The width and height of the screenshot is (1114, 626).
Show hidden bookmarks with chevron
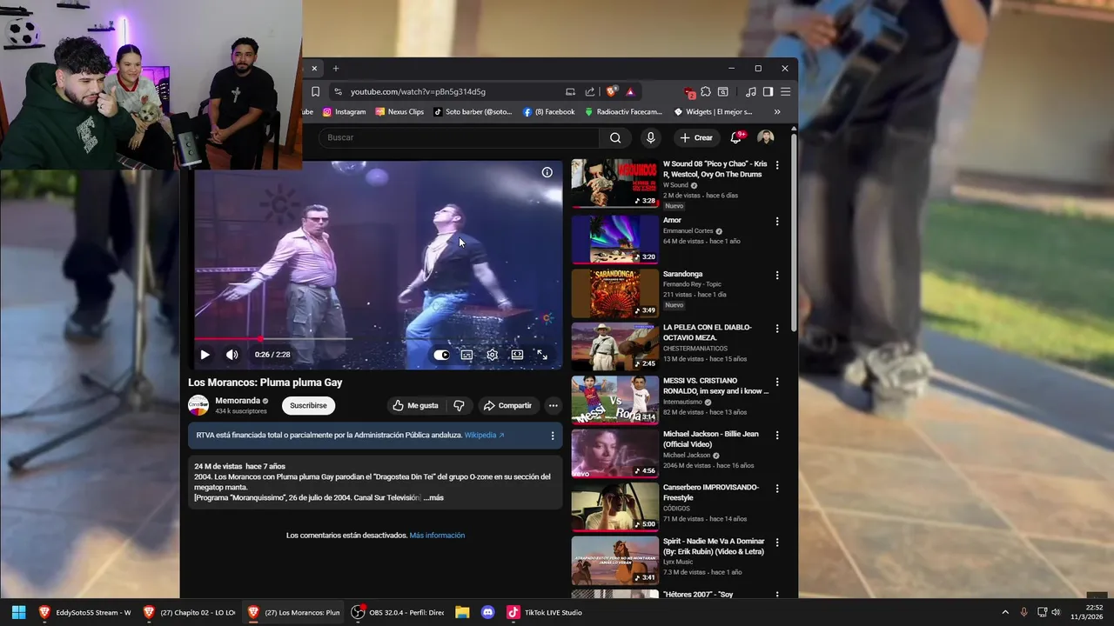tap(777, 111)
